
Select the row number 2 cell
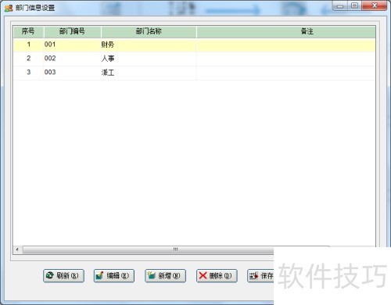coord(28,59)
